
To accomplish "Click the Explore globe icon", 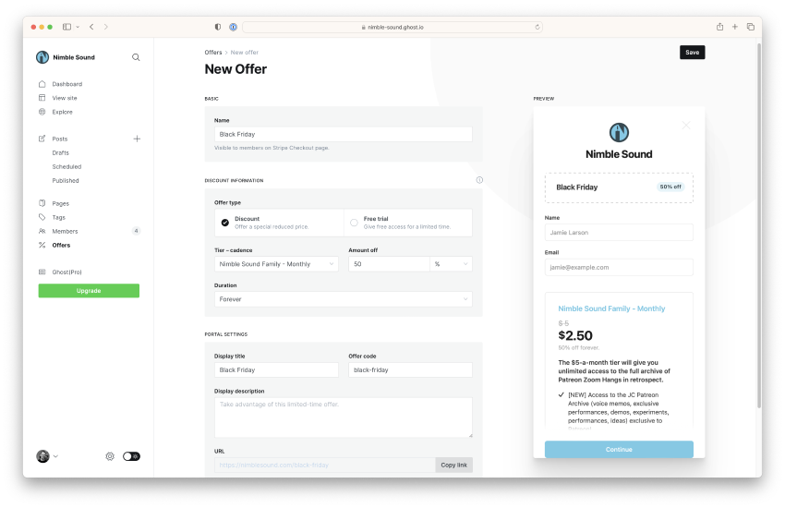I will (42, 112).
